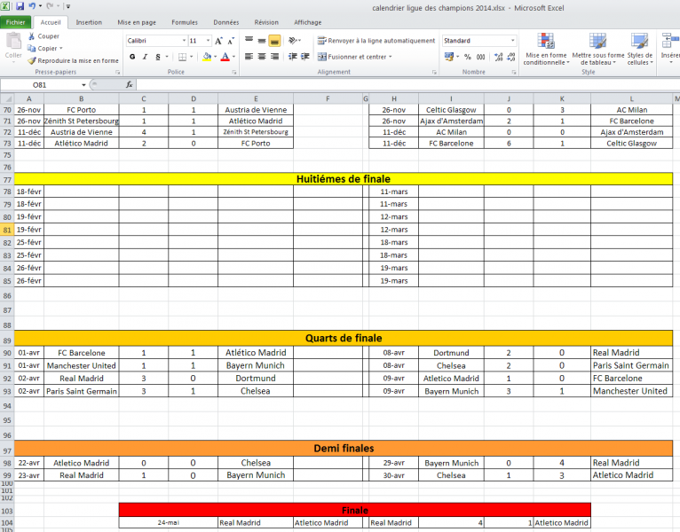Open the Alignement group dialog launcher
The height and width of the screenshot is (532, 680).
point(434,73)
